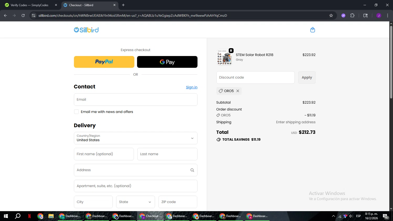Close the Checkout Sillbird tab
This screenshot has height=221, width=393.
(x=114, y=5)
